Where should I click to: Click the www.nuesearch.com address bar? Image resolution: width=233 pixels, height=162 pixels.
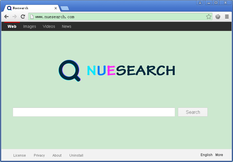(120, 17)
